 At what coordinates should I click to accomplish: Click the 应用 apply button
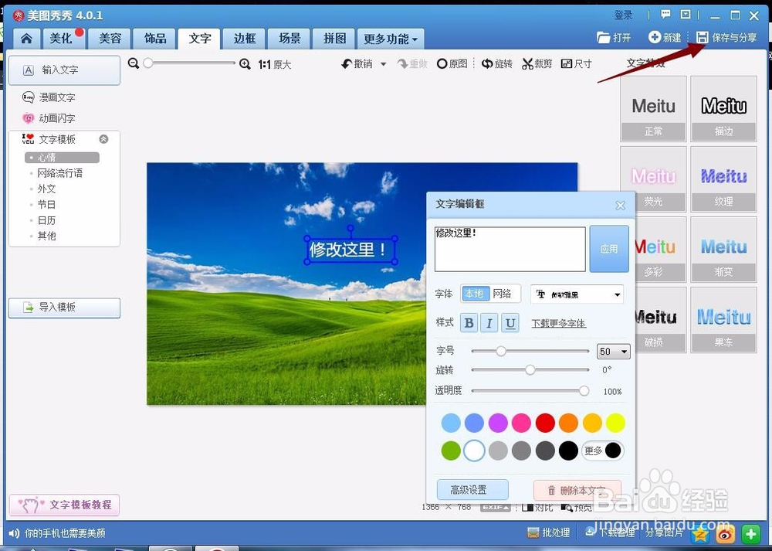click(609, 249)
